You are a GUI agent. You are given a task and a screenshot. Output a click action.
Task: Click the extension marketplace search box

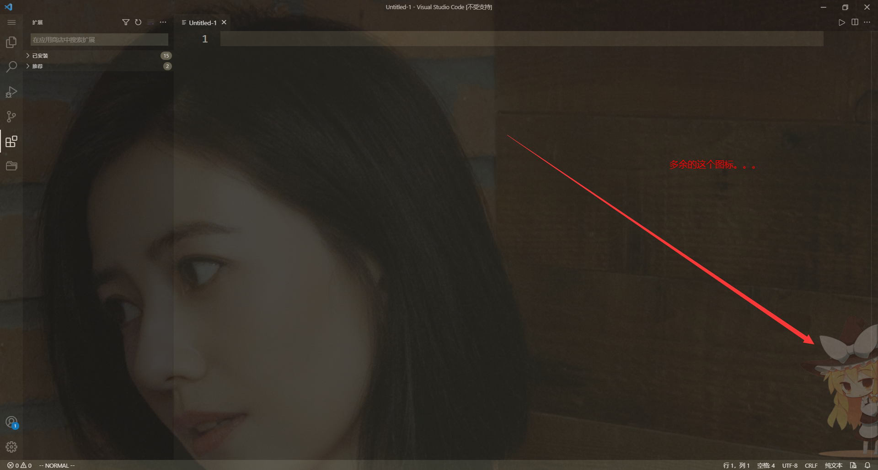[x=99, y=40]
